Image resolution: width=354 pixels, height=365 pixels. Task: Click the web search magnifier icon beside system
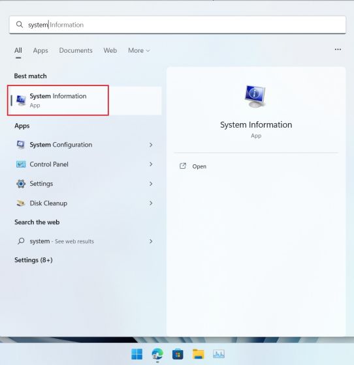[21, 241]
